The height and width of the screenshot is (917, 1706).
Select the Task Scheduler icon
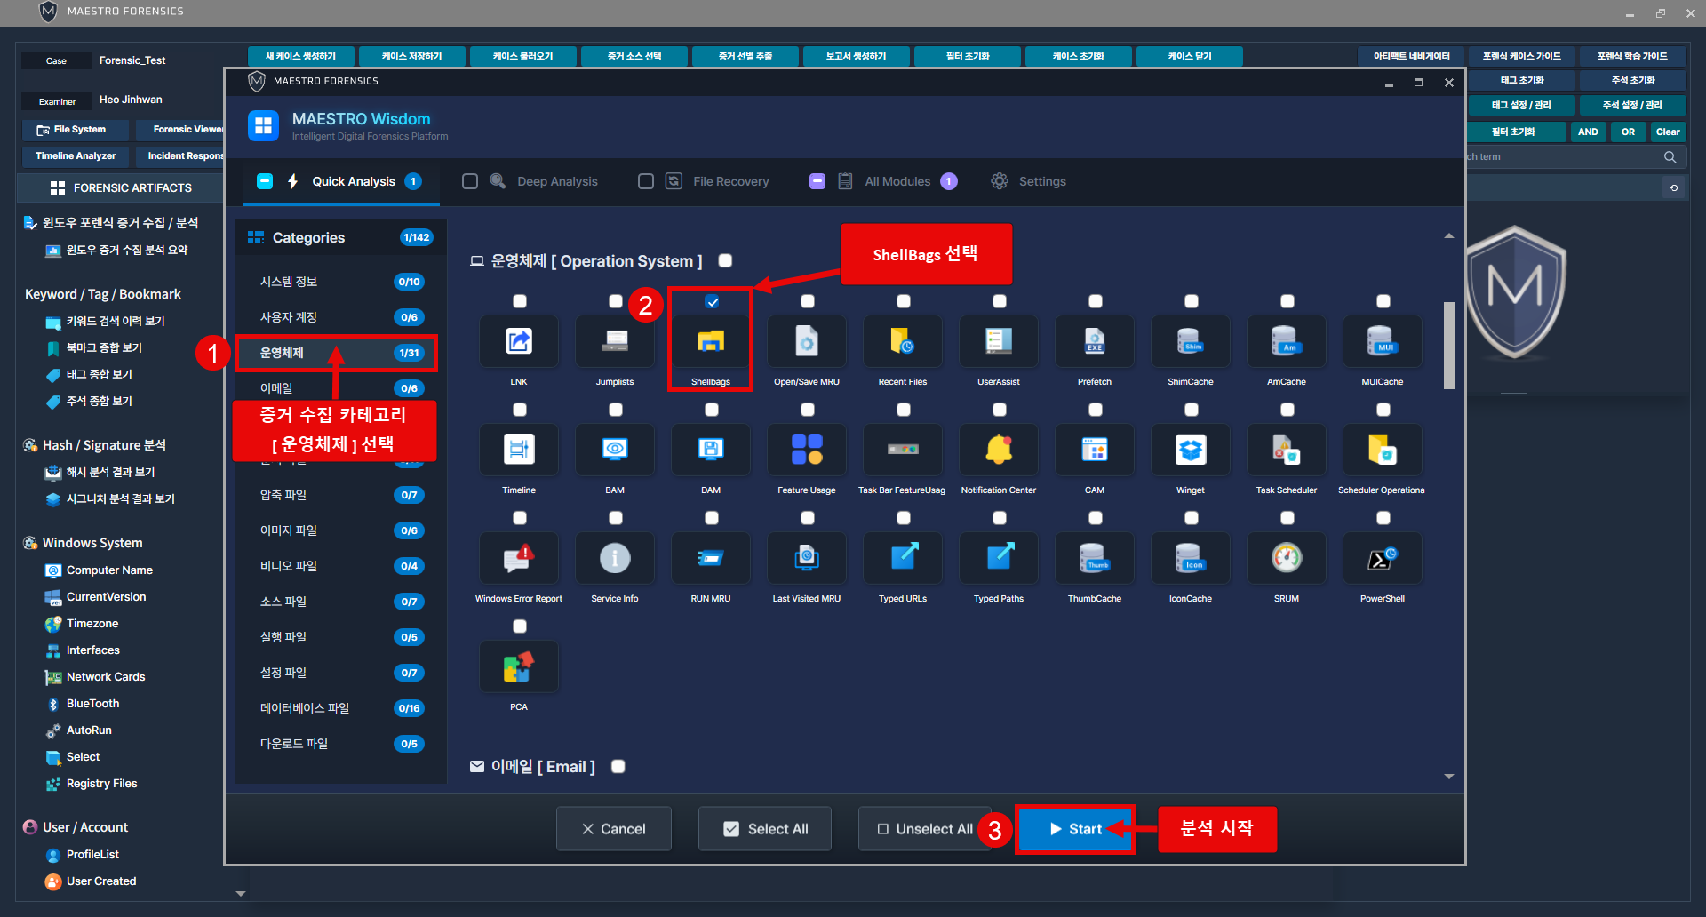coord(1287,450)
